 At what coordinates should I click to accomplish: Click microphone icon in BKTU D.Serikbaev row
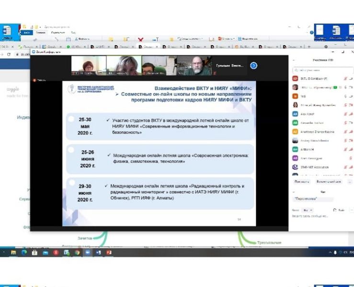point(345,78)
